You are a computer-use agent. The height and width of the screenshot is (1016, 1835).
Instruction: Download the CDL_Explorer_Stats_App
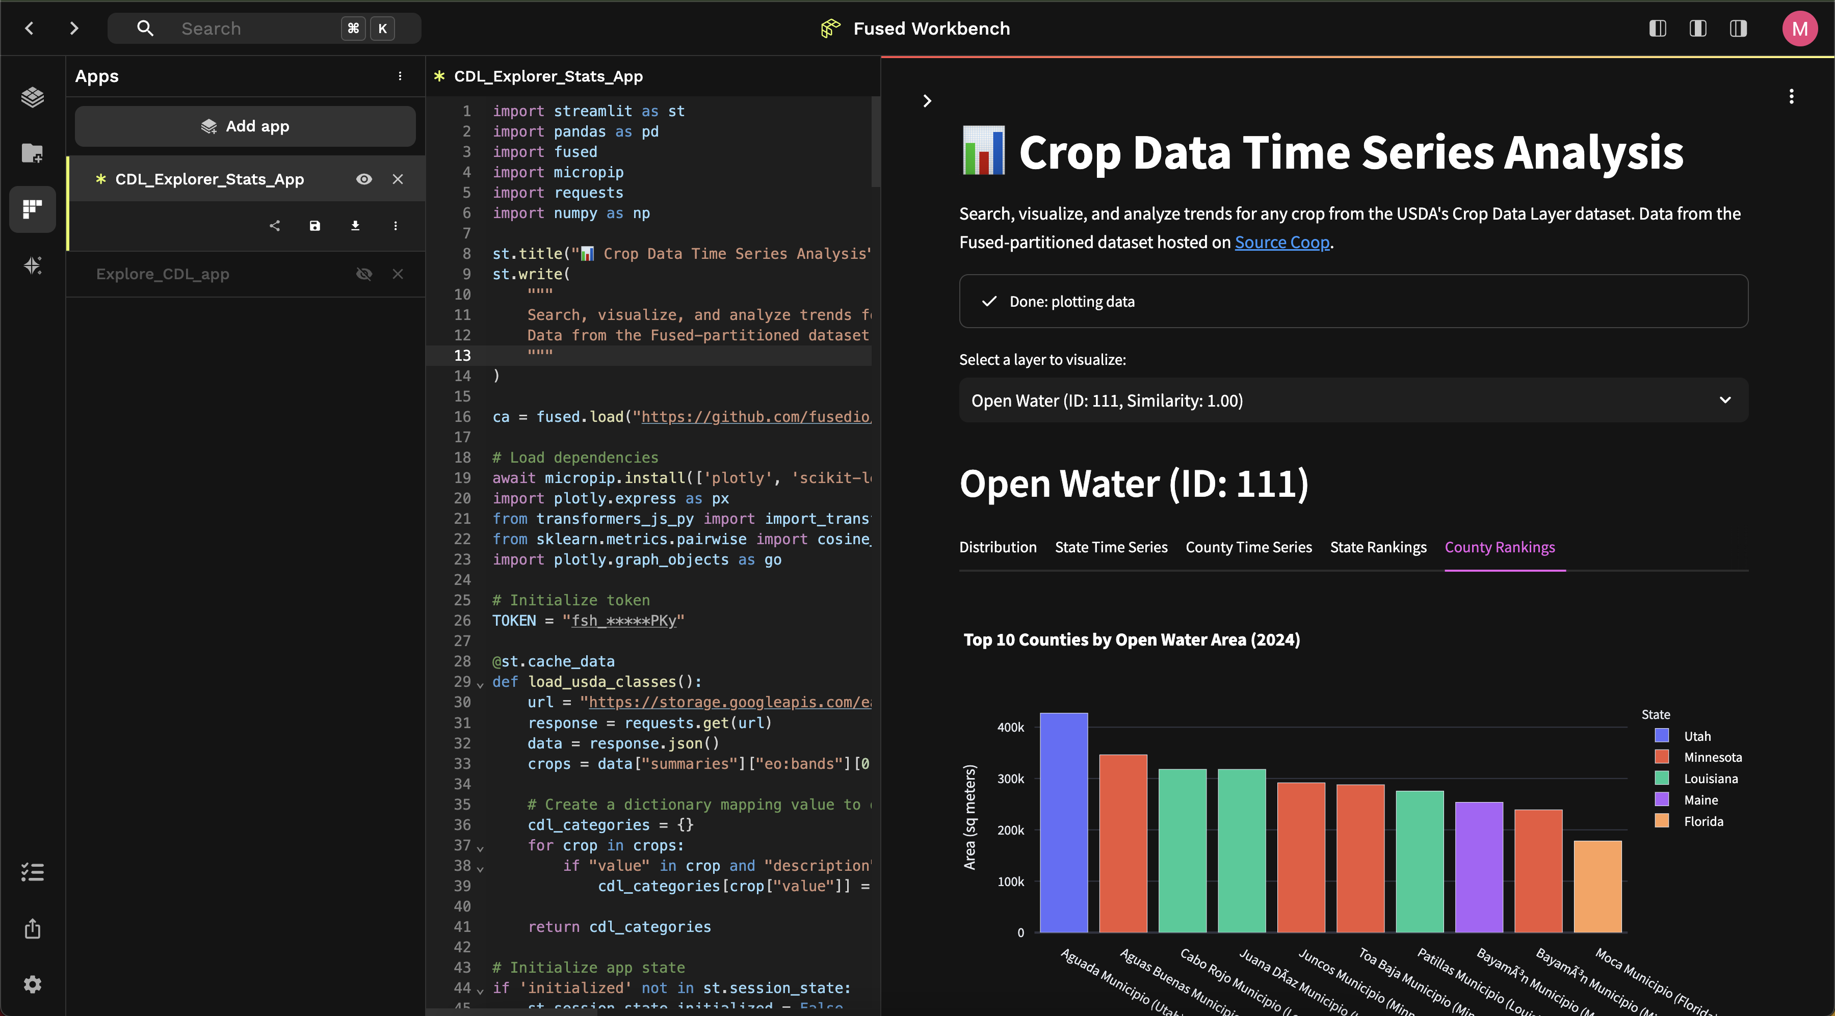[x=355, y=226]
